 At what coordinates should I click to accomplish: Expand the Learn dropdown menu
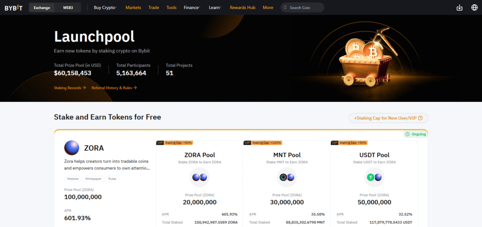[x=215, y=8]
